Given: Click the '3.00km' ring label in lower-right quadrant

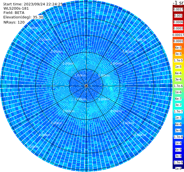Looking at the screenshot, I should point(128,123).
